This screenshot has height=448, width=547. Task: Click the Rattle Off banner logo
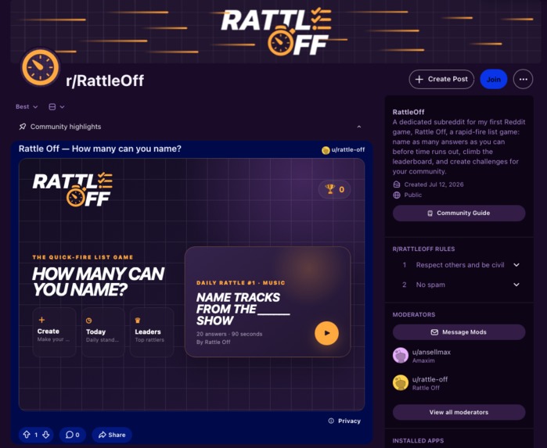pyautogui.click(x=276, y=32)
